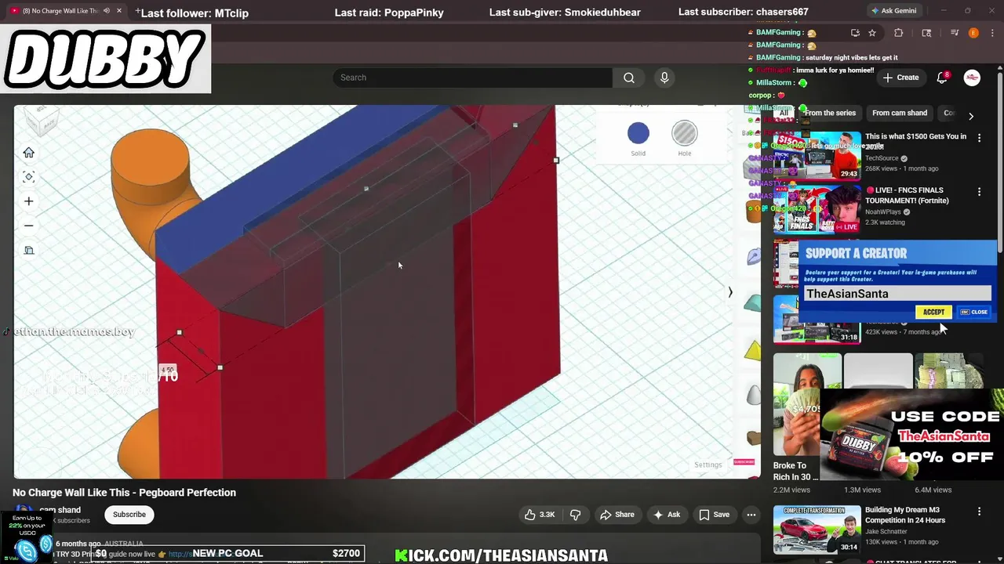Click the Ask button under video
Screen dimensions: 1004x564
[667, 515]
